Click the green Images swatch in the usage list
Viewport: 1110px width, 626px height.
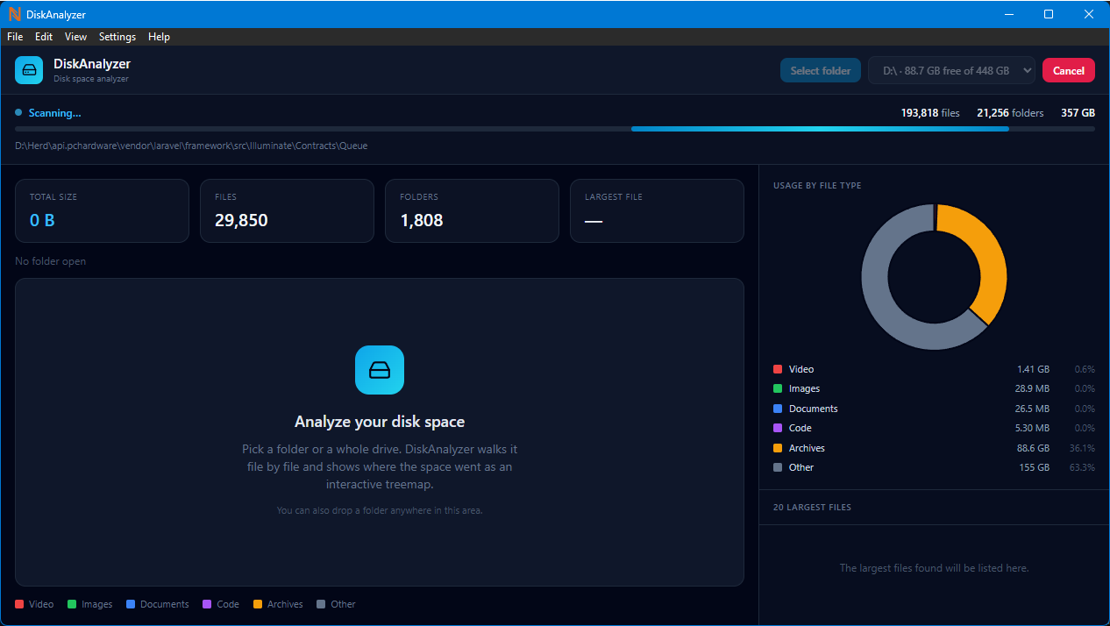click(778, 389)
